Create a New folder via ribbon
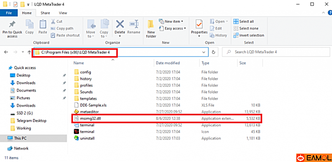The width and height of the screenshot is (332, 162). coord(151,29)
